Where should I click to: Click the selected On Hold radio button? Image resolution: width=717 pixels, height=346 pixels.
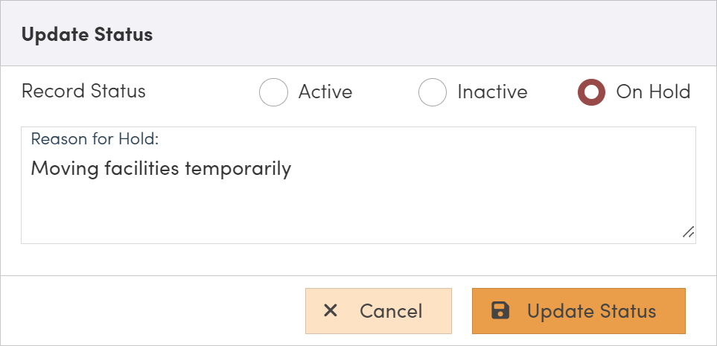(x=591, y=92)
